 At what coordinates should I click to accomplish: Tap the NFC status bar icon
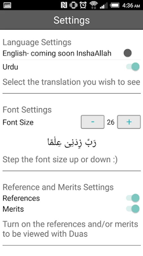point(64,5)
